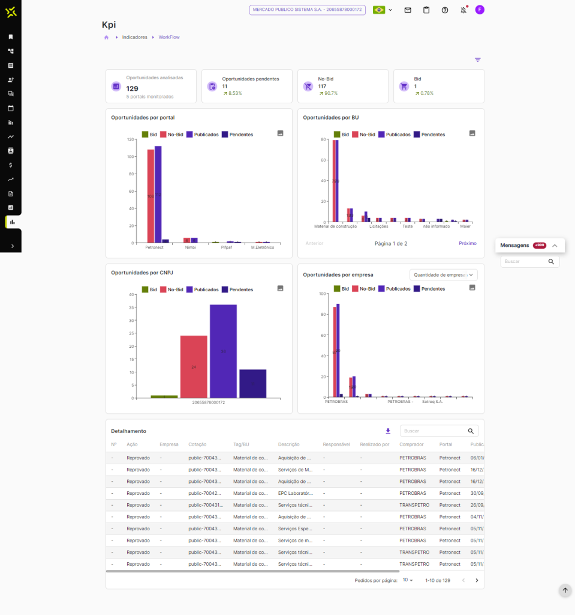Click Publicados color swatch in Oportunidades por CNPJ legend
The width and height of the screenshot is (575, 615).
coord(189,289)
